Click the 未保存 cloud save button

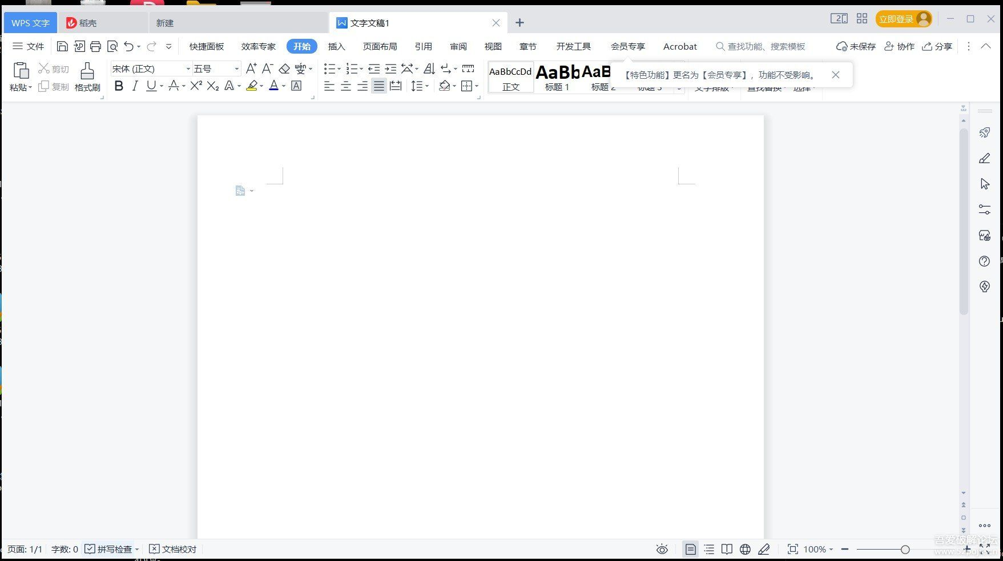pyautogui.click(x=856, y=46)
